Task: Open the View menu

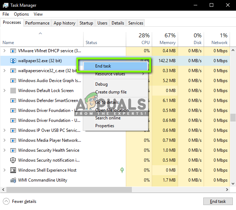Action: 38,14
